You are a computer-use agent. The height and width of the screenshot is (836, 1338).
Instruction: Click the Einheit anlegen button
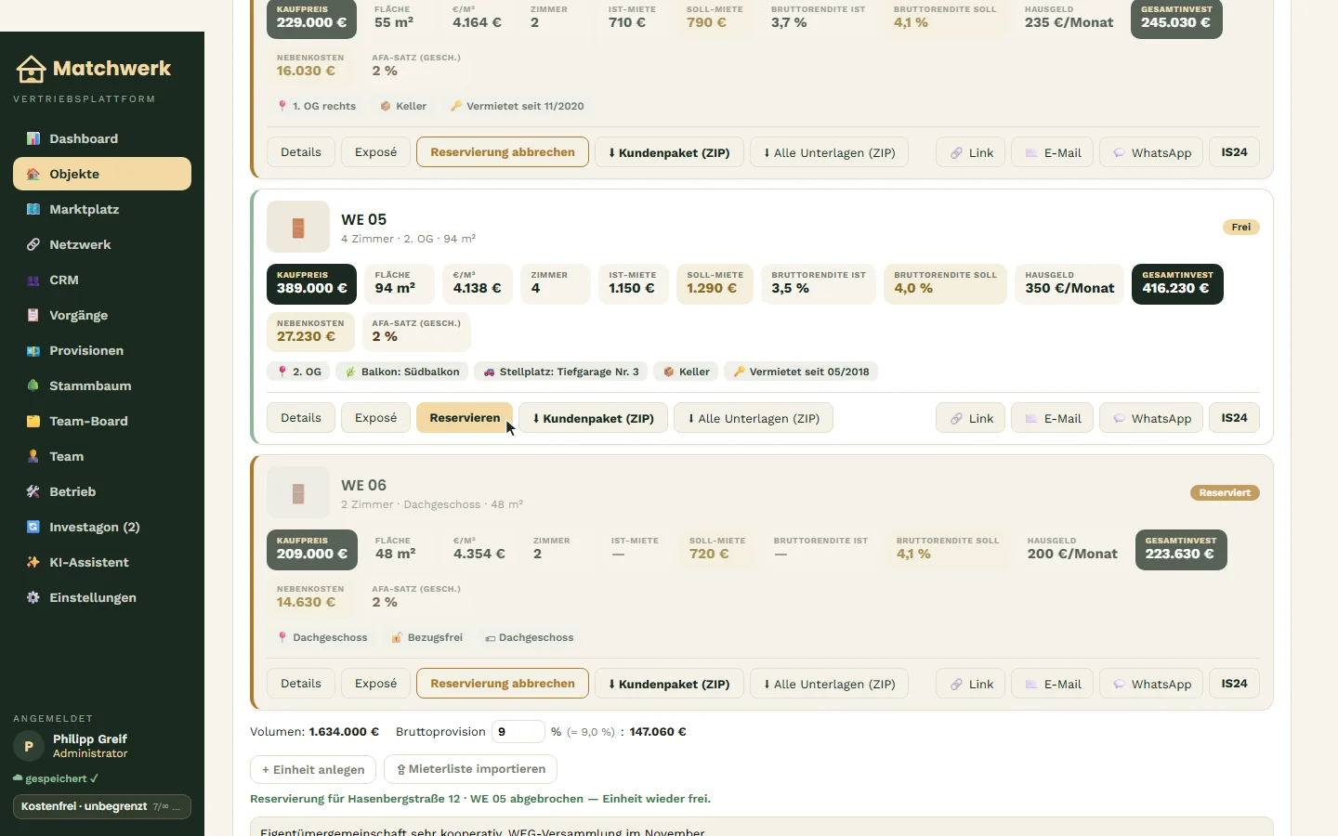[313, 769]
